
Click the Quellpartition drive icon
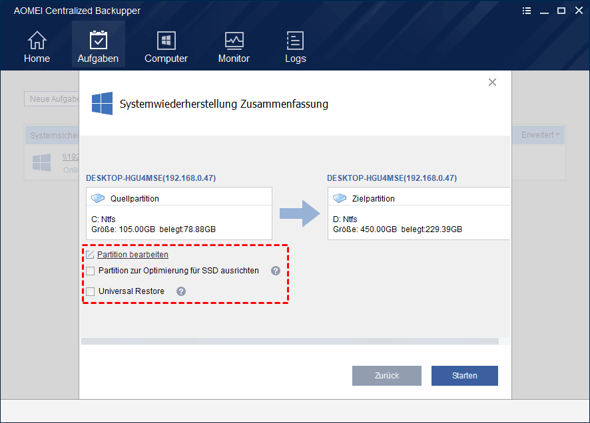click(98, 198)
